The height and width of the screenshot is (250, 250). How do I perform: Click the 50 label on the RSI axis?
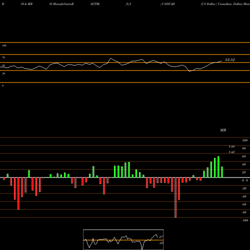pyautogui.click(x=3, y=65)
